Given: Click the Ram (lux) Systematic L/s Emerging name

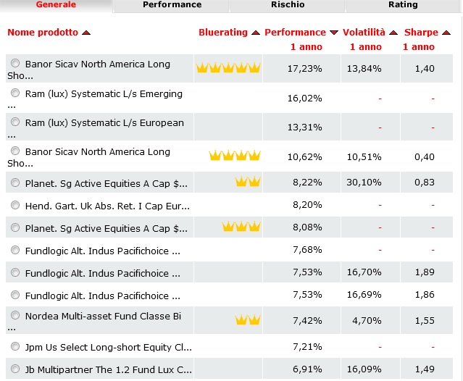Looking at the screenshot, I should 104,94.
